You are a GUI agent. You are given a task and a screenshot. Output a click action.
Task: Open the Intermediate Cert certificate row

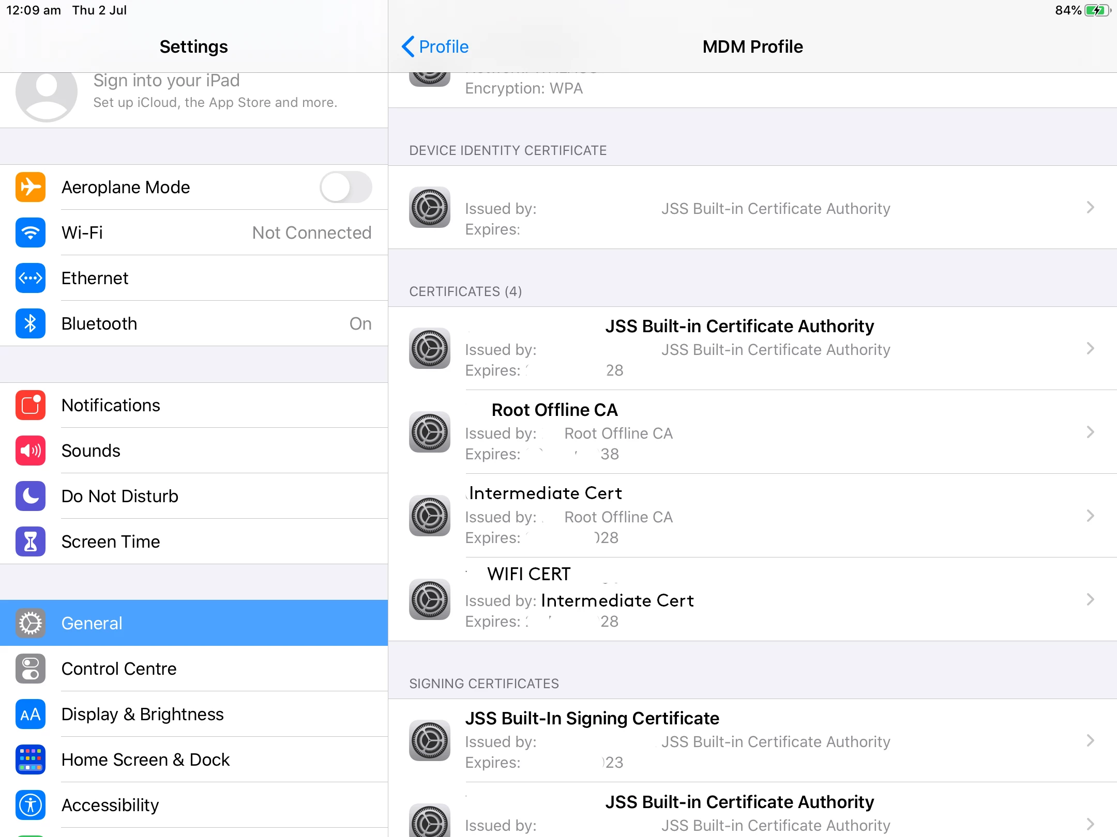[x=752, y=516]
